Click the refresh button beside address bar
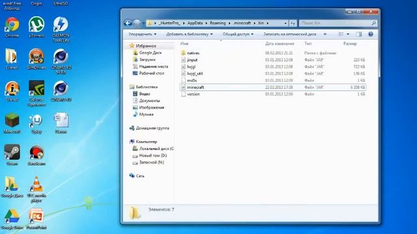 point(293,23)
